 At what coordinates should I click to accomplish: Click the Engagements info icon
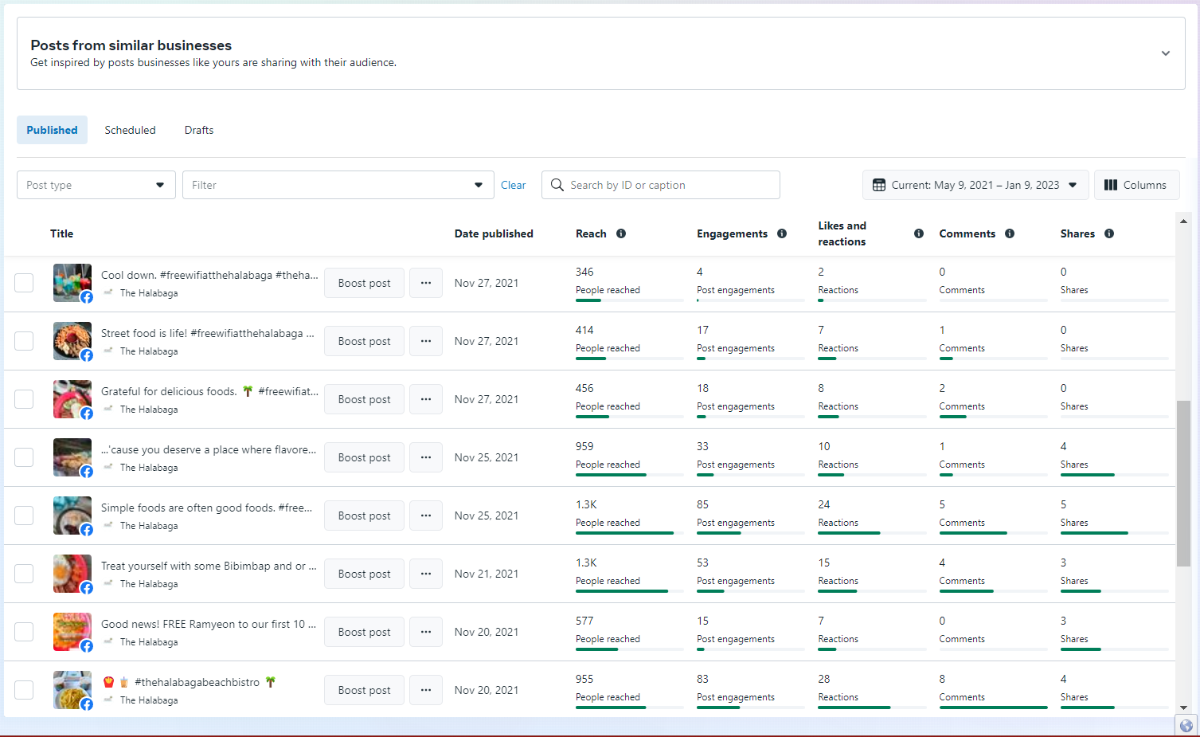pos(782,233)
